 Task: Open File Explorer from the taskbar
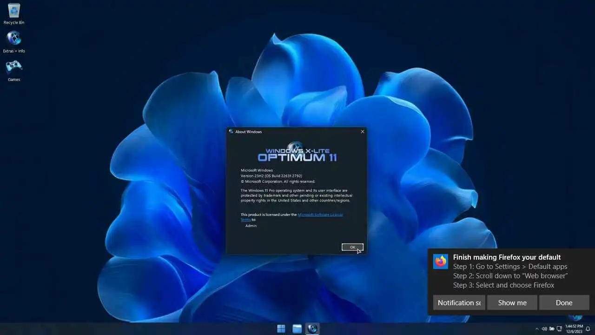pos(297,329)
